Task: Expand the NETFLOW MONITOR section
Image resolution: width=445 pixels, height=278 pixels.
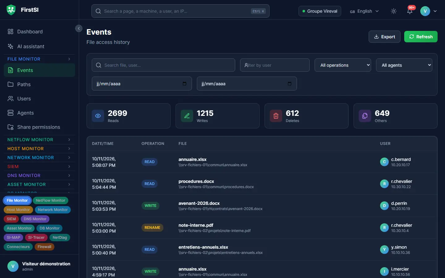Action: pos(39,140)
